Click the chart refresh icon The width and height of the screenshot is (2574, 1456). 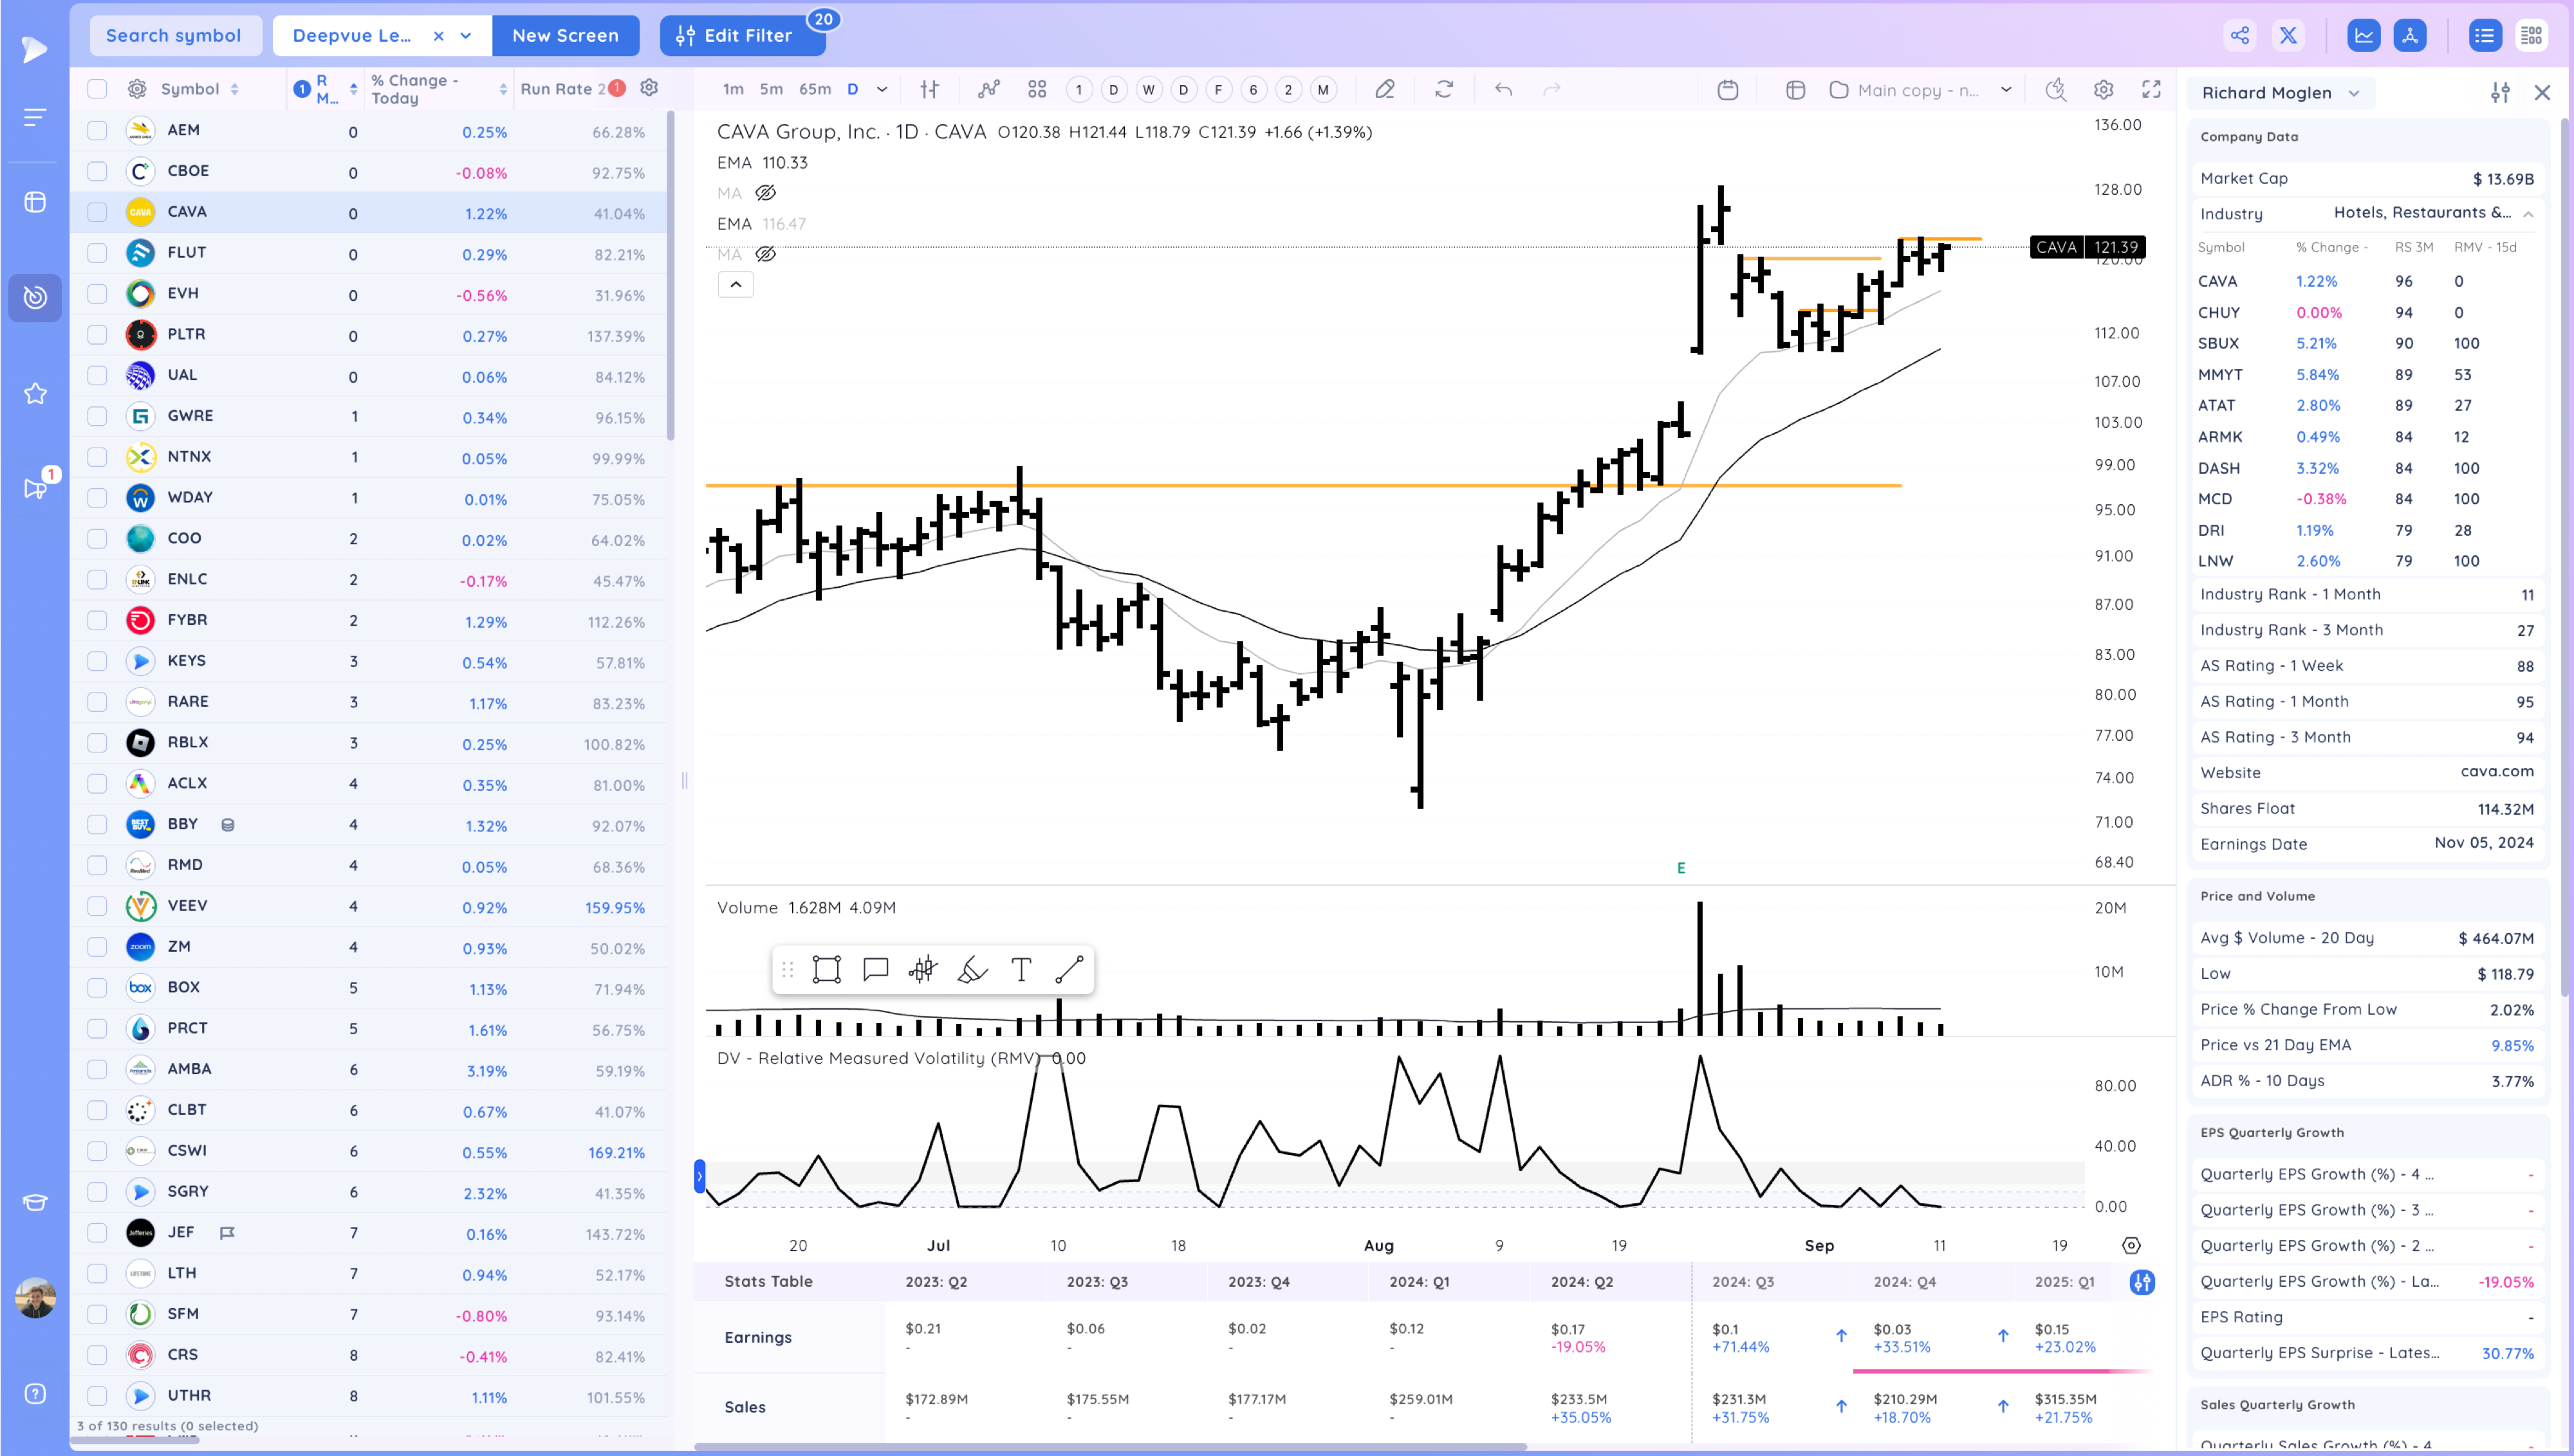click(x=1443, y=90)
